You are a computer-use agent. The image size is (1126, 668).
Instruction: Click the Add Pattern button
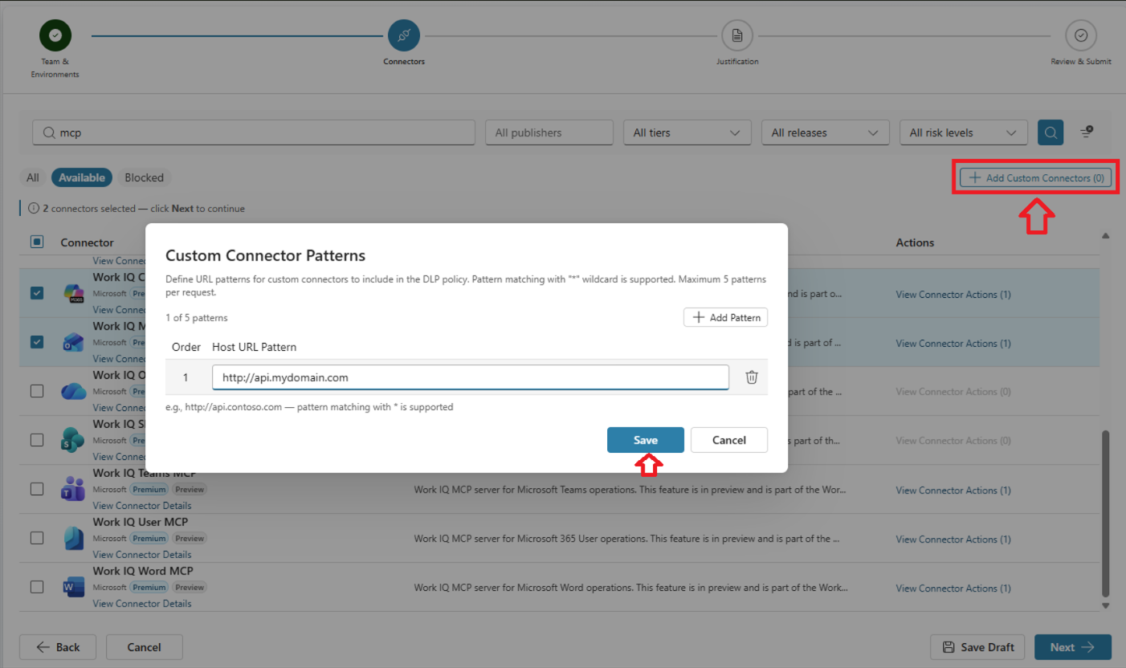(726, 317)
